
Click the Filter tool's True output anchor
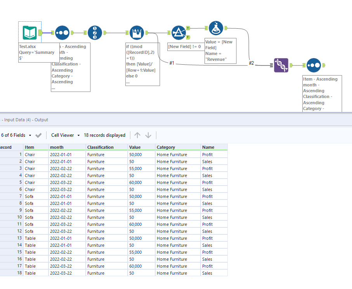point(188,28)
